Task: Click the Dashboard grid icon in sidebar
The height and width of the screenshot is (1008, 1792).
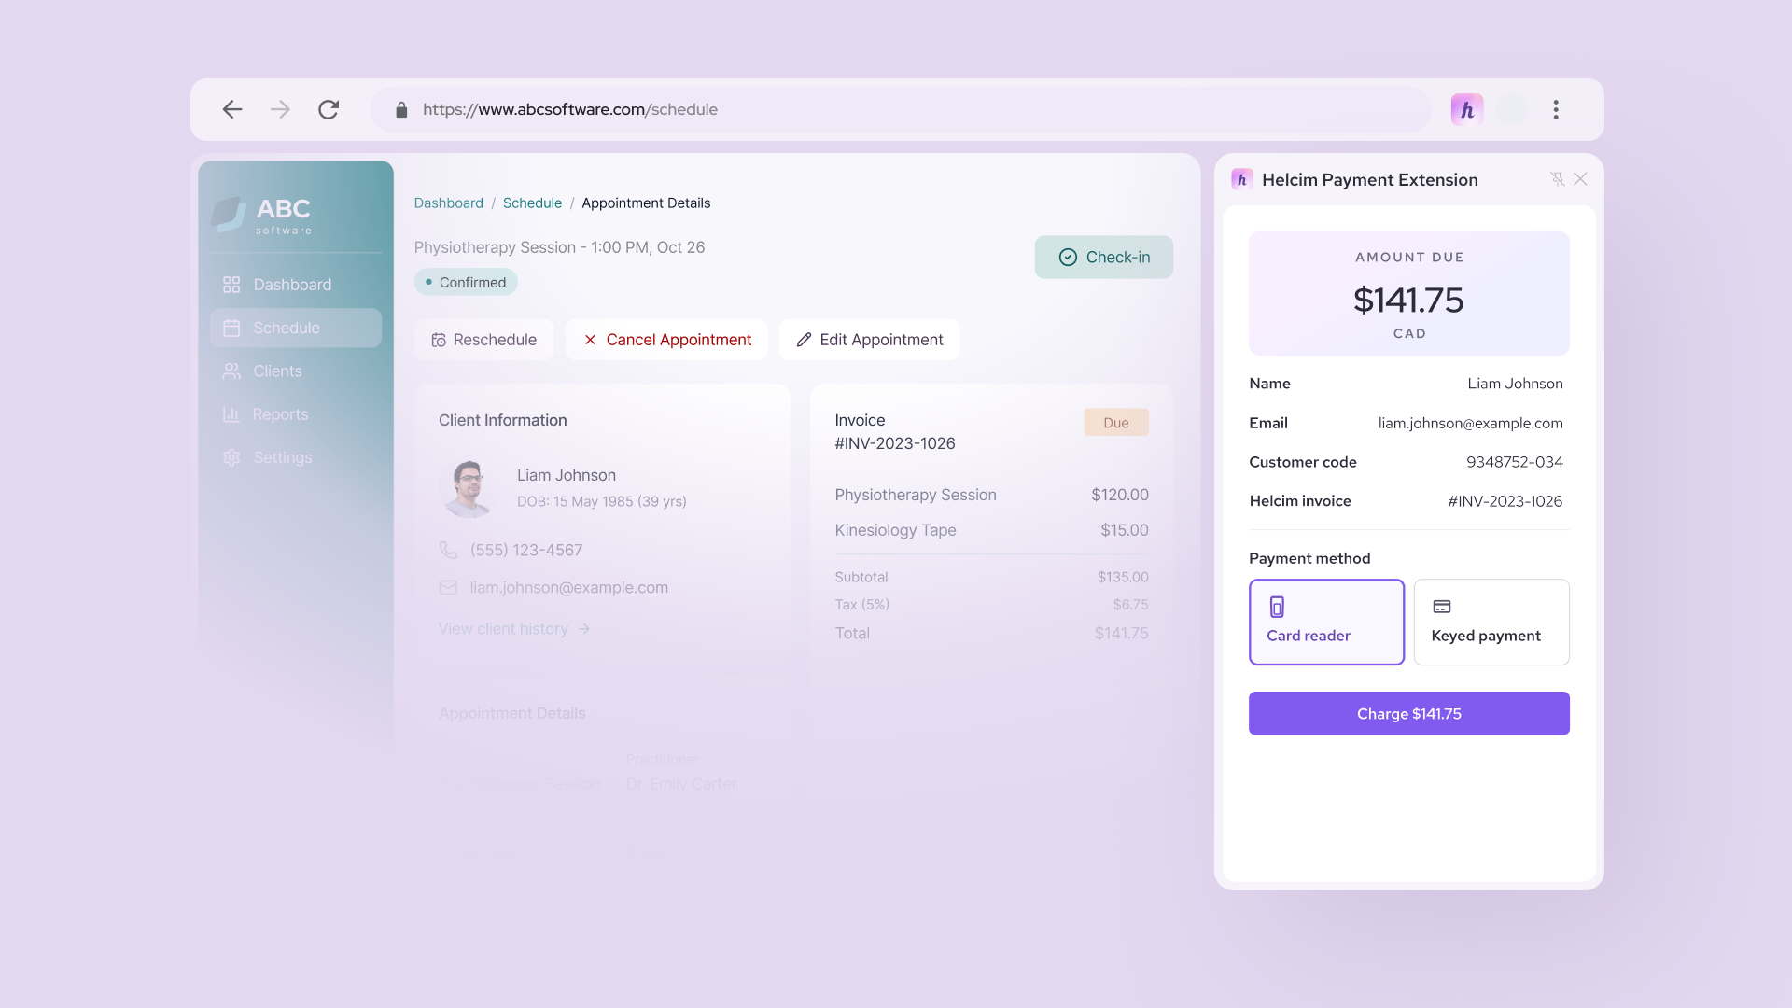Action: coord(231,284)
